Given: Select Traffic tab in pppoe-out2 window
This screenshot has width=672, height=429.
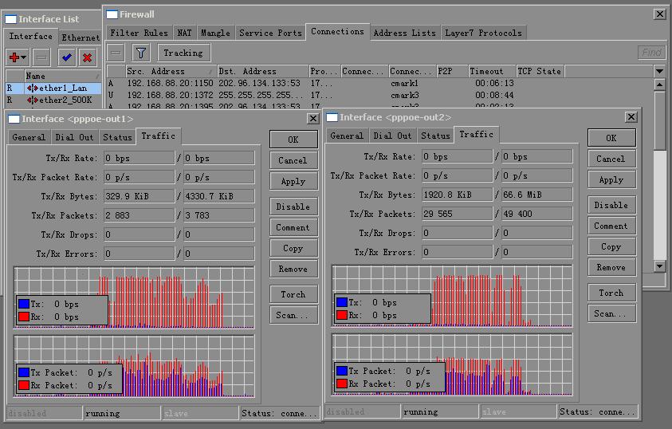Looking at the screenshot, I should pyautogui.click(x=476, y=134).
